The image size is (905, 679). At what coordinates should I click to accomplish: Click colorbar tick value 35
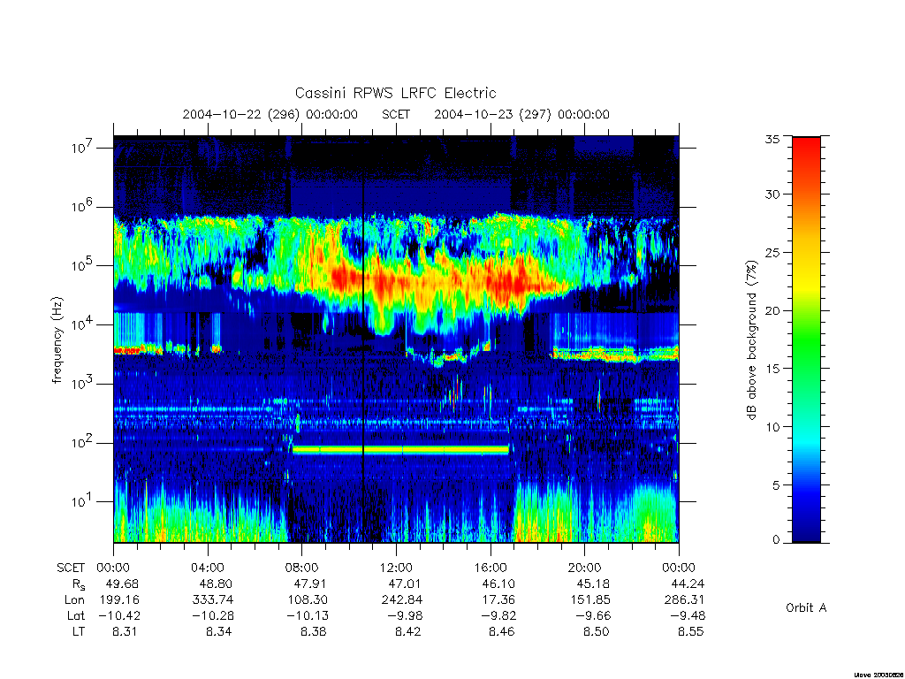[772, 139]
